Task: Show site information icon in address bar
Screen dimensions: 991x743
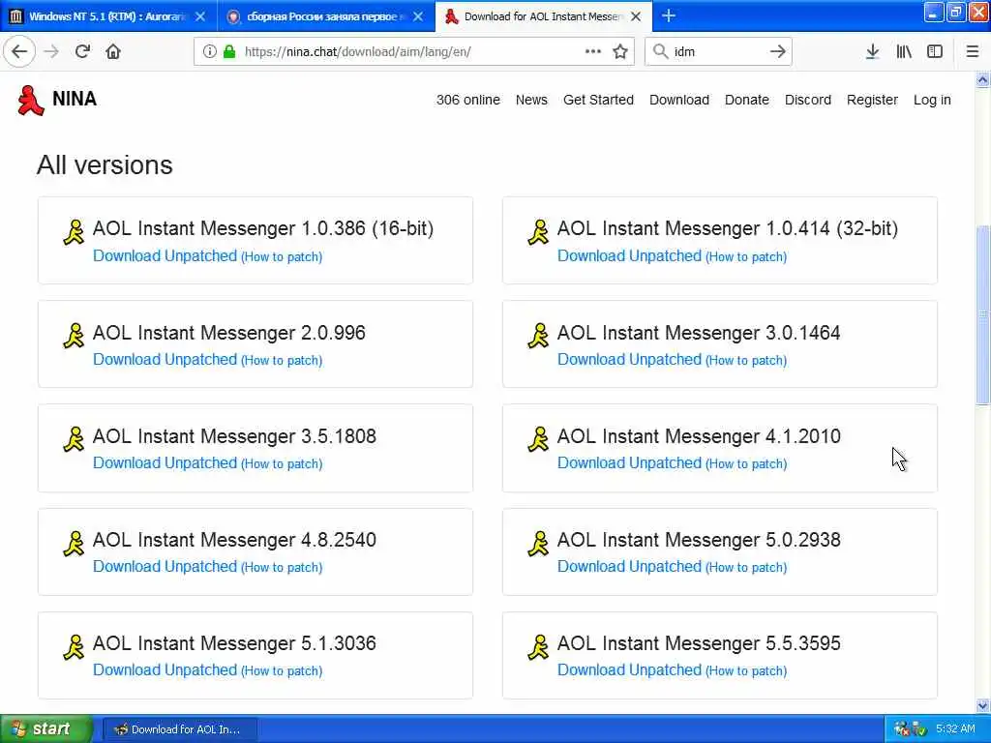Action: pos(209,52)
